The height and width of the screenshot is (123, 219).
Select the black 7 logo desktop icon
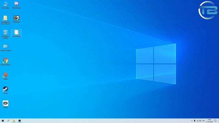point(16,19)
